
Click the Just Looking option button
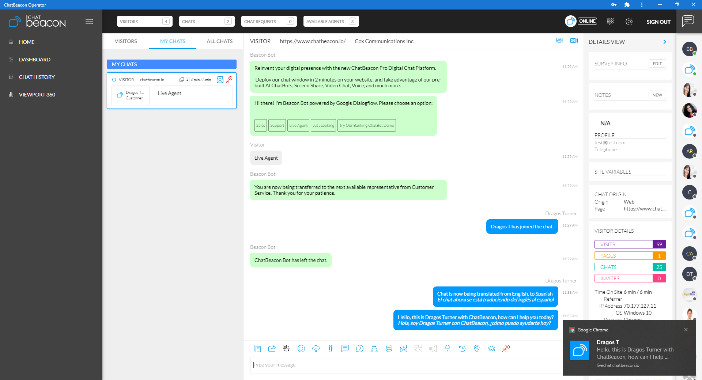point(323,125)
